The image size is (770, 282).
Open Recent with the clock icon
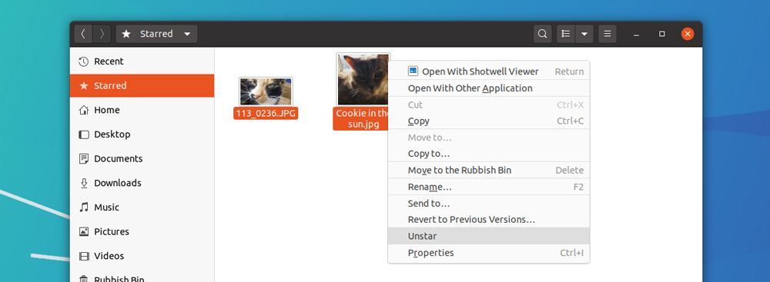click(x=83, y=61)
